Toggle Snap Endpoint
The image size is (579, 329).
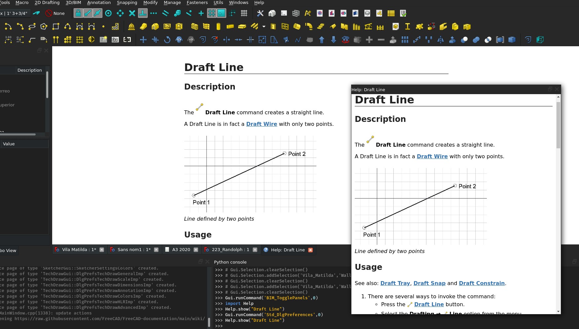(x=88, y=13)
